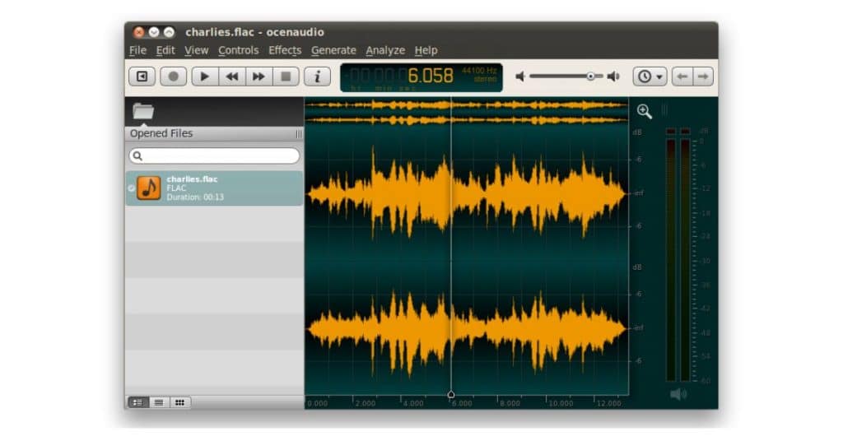
Task: Click the zoom magnifier icon
Action: tap(645, 111)
